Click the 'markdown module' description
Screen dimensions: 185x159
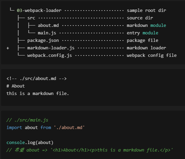pyautogui.click(x=147, y=26)
